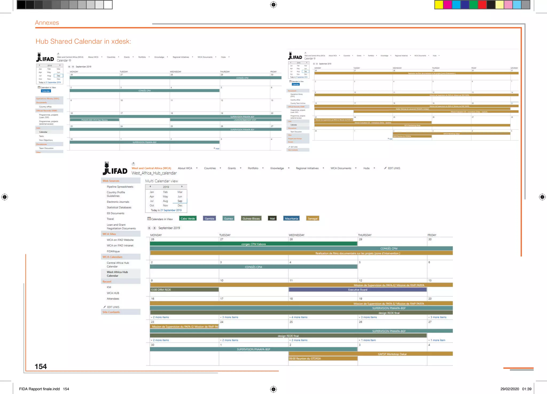The image size is (547, 394).
Task: Open the Pipeline Spreadsheets sidebar item
Action: tap(120, 187)
